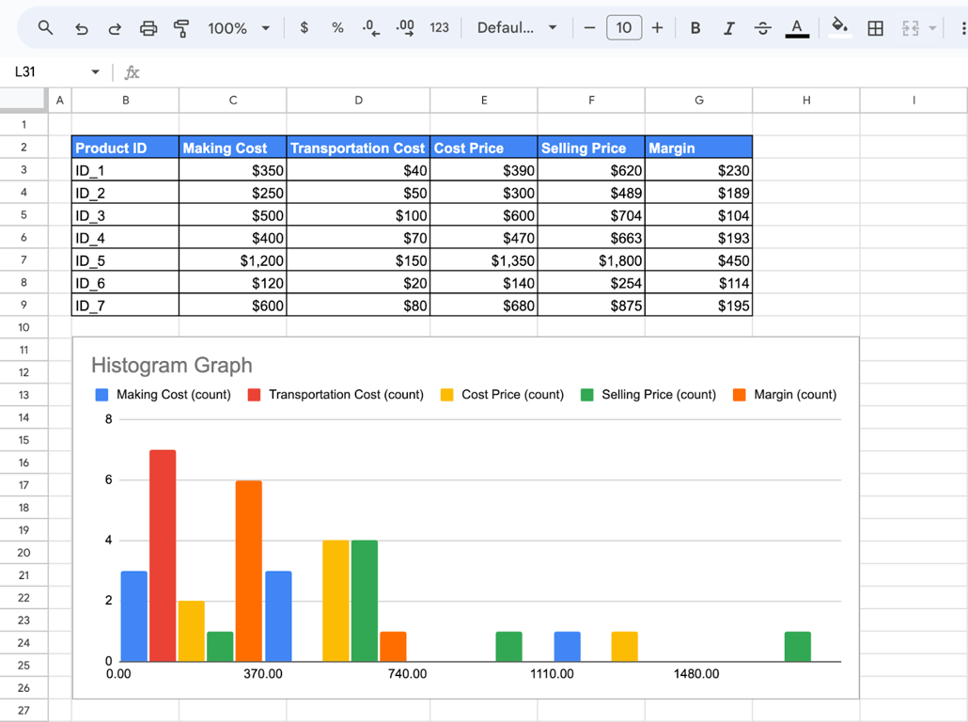The height and width of the screenshot is (722, 968).
Task: Decrease decimal places
Action: [x=370, y=28]
